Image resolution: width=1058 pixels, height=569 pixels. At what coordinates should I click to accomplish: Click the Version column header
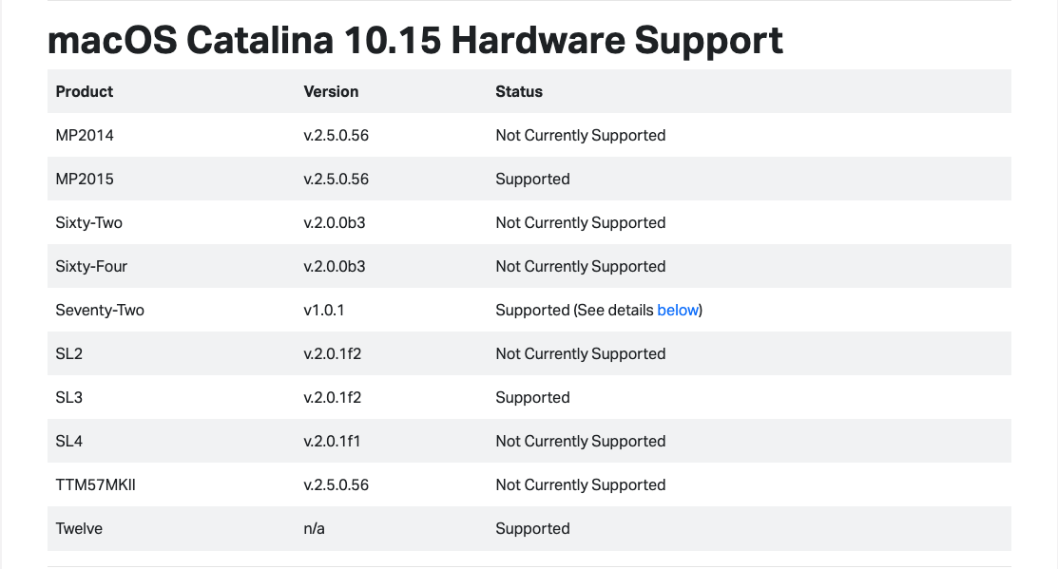(x=331, y=92)
